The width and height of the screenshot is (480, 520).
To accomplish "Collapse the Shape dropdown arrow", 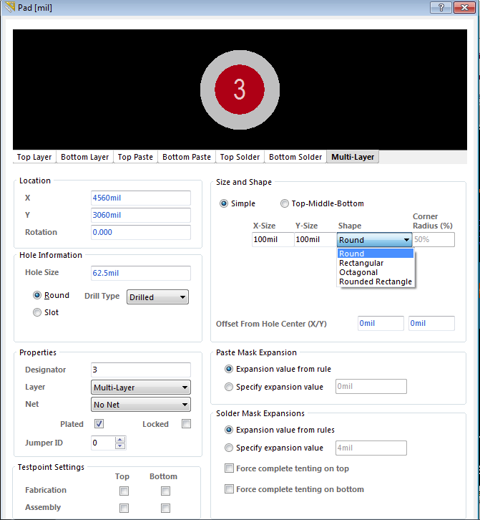I will point(406,240).
